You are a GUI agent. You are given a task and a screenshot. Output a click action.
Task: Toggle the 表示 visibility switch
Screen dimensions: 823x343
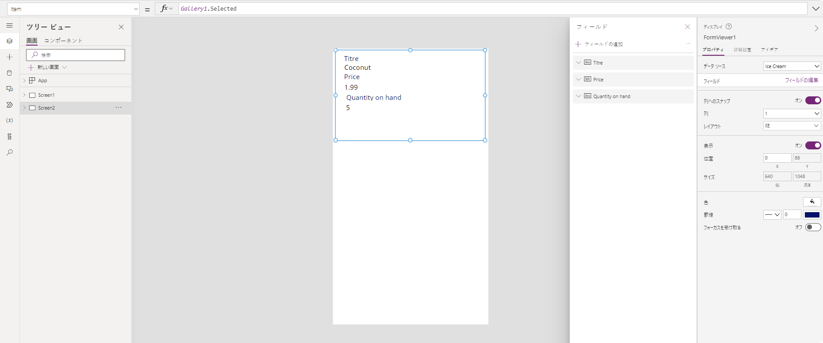813,145
